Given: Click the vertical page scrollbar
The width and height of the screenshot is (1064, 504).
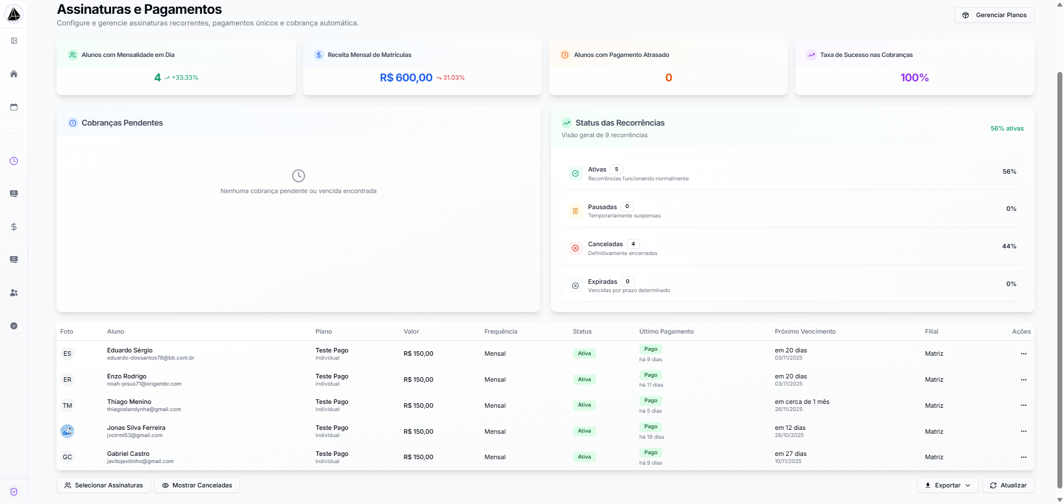Looking at the screenshot, I should point(1060,277).
